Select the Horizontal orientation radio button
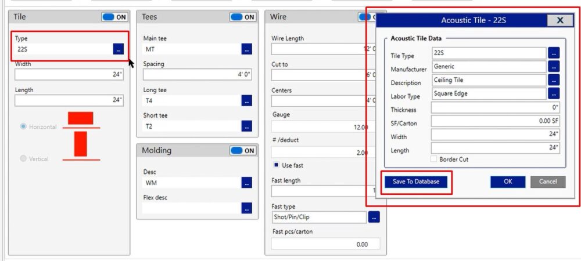This screenshot has height=261, width=581. 24,126
